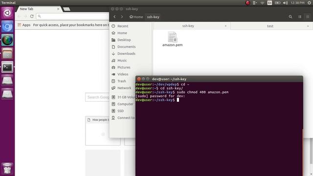Open the 12:38 PM clock menu
Image resolution: width=313 pixels, height=176 pixels.
(x=297, y=3)
